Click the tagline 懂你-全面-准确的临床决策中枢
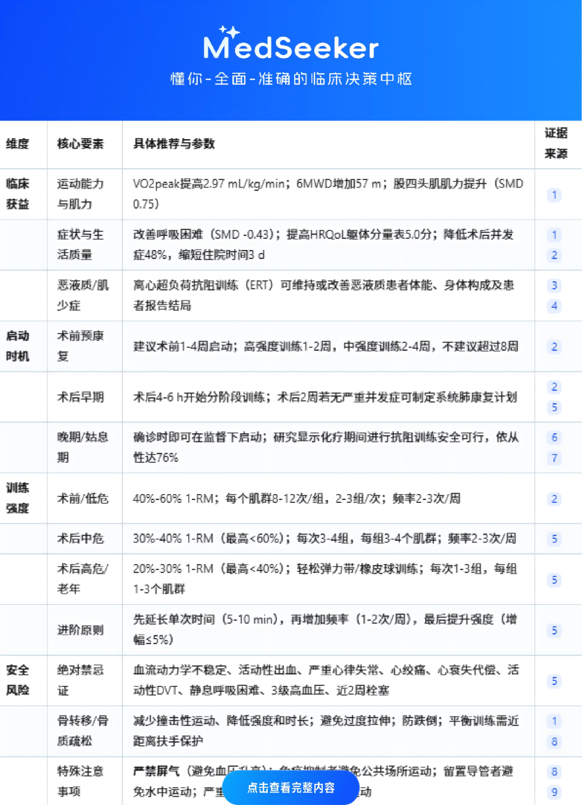582x805 pixels. 291,79
